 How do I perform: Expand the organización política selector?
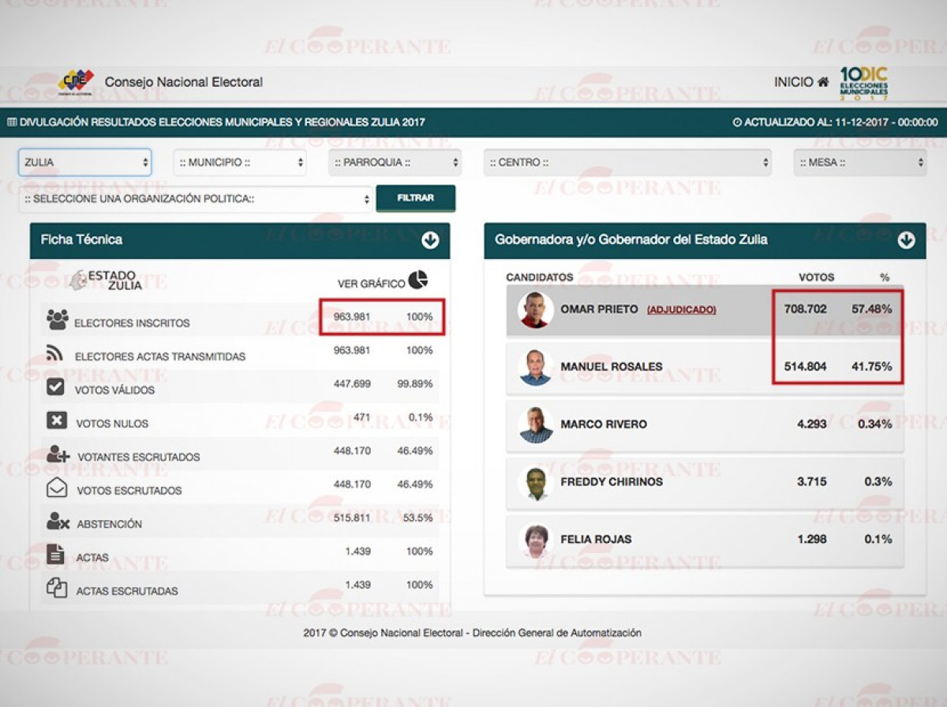(x=196, y=199)
